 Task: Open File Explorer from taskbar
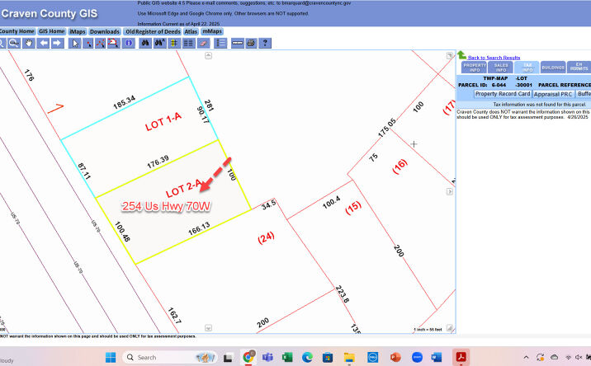(349, 357)
